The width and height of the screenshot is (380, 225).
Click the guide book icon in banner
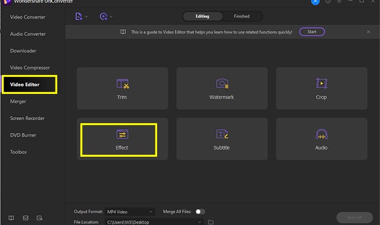(123, 32)
